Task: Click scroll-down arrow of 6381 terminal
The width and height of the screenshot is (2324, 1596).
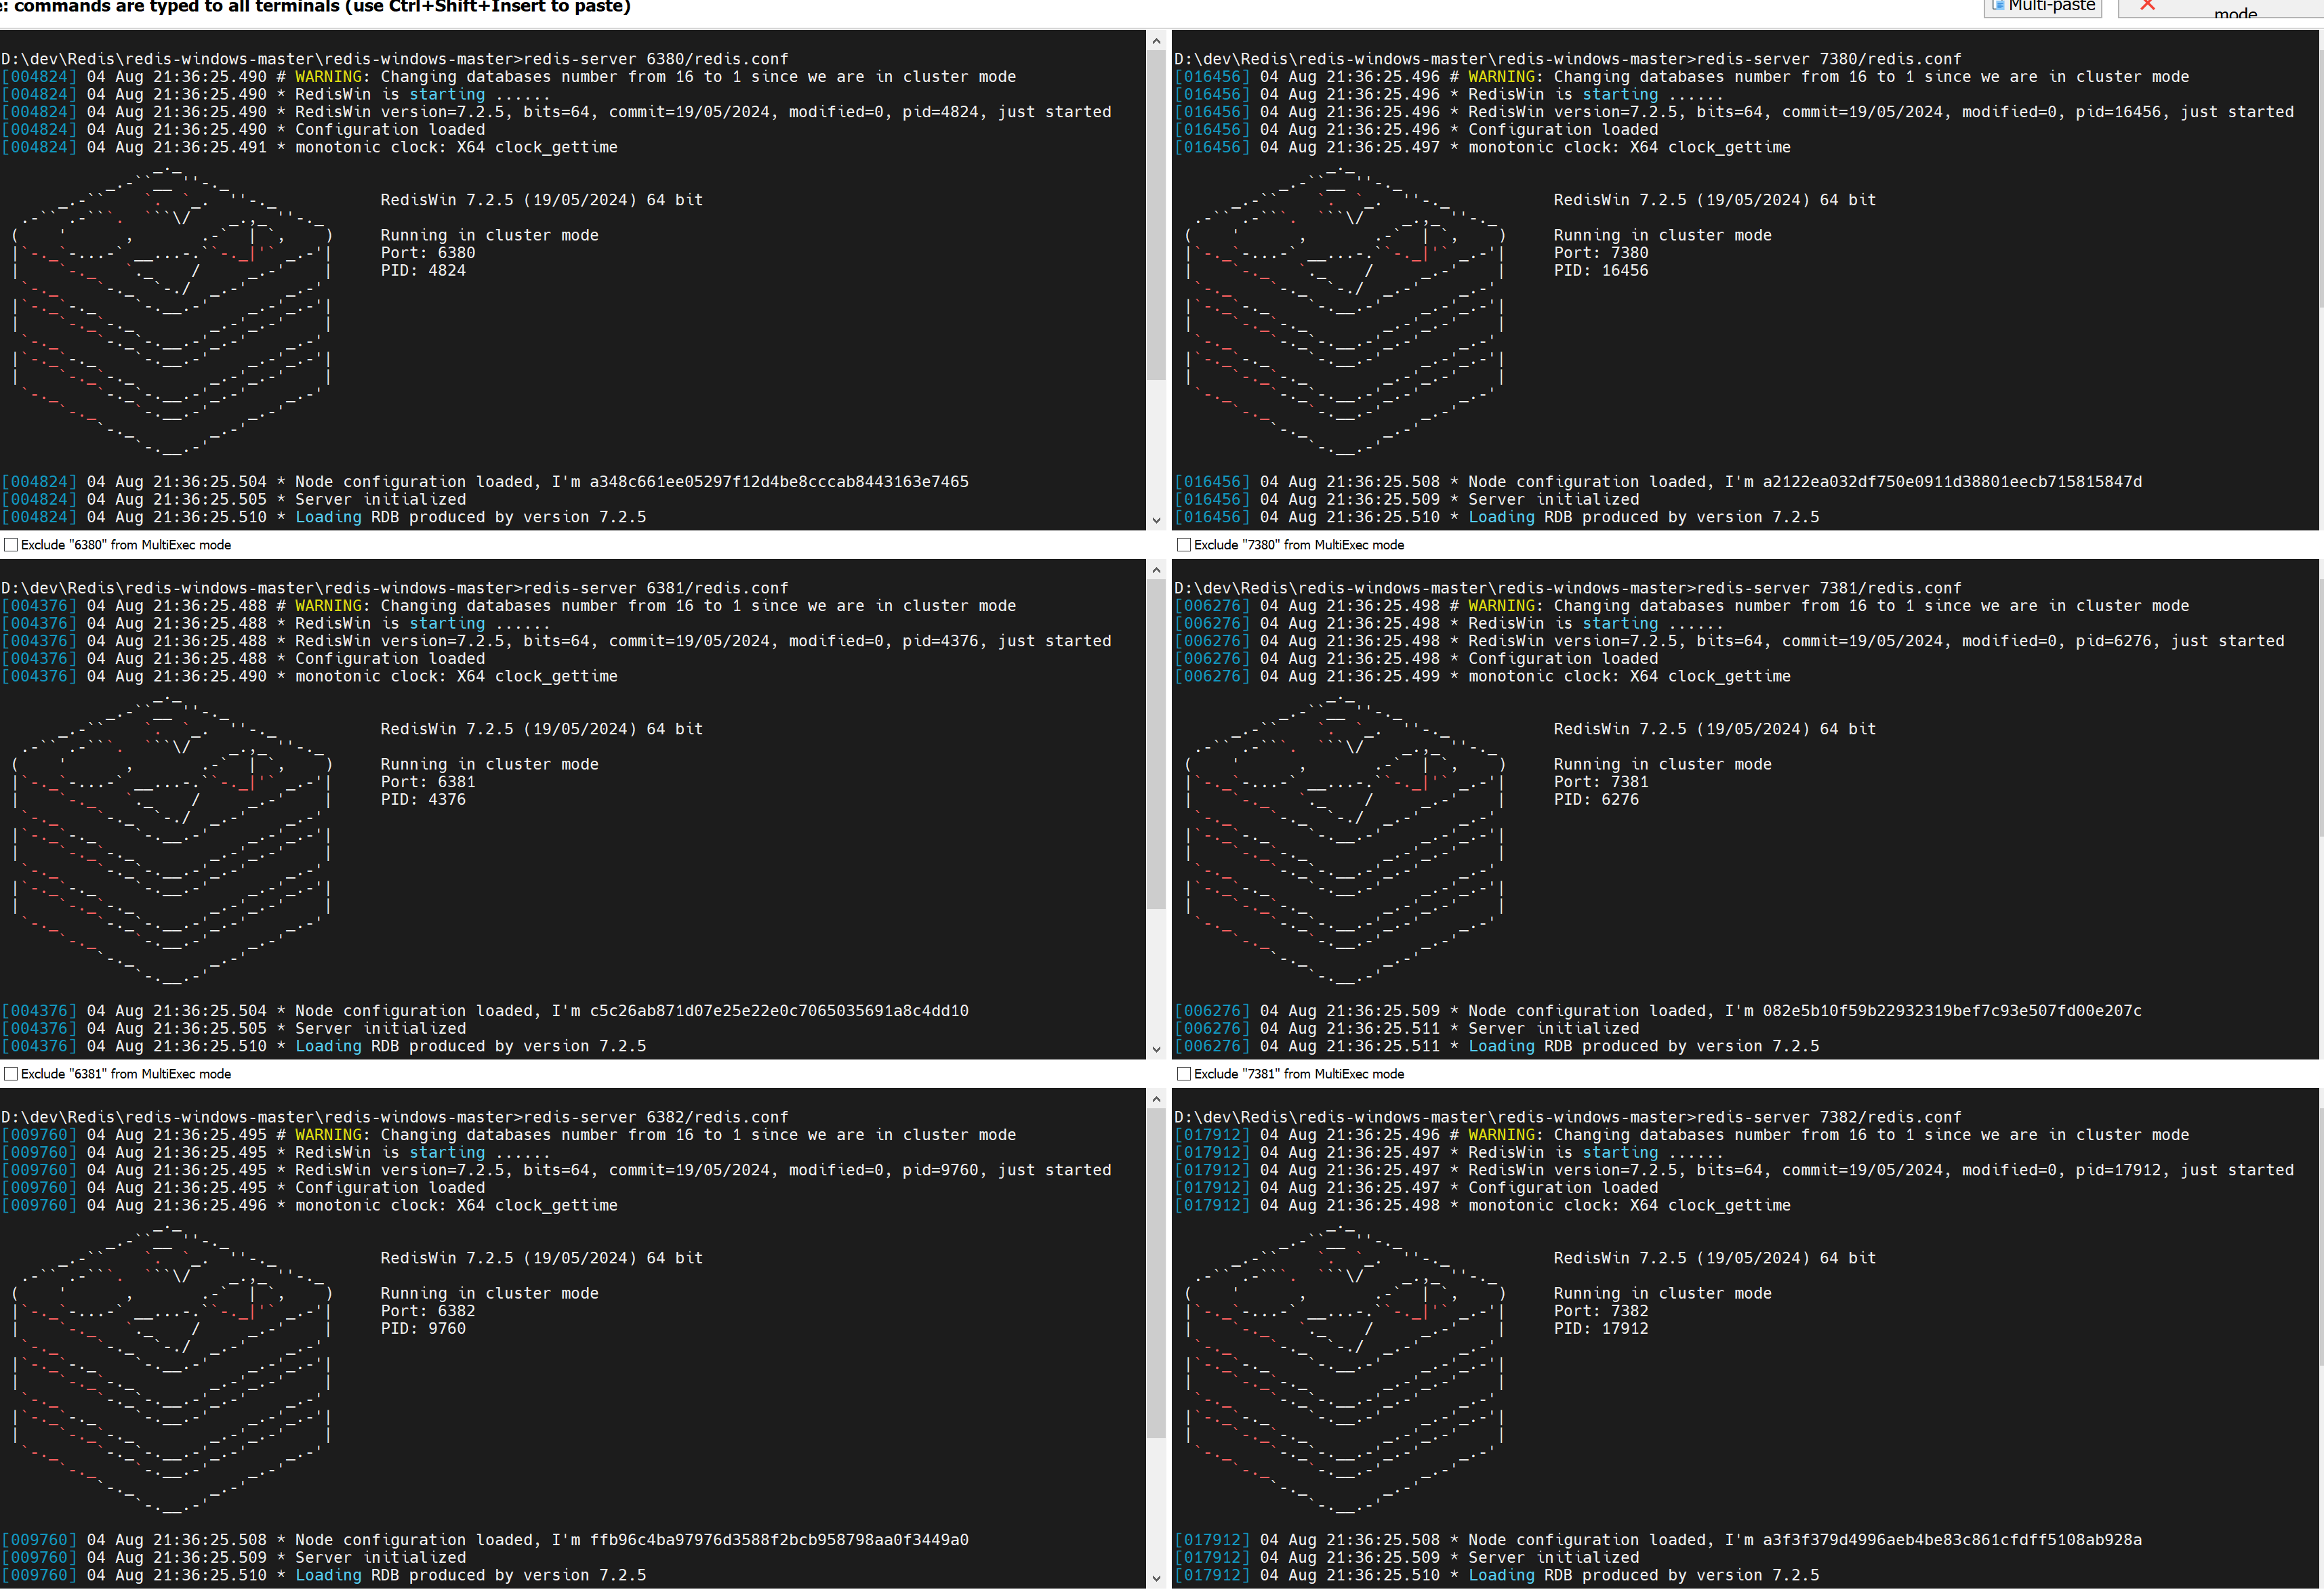Action: point(1156,1049)
